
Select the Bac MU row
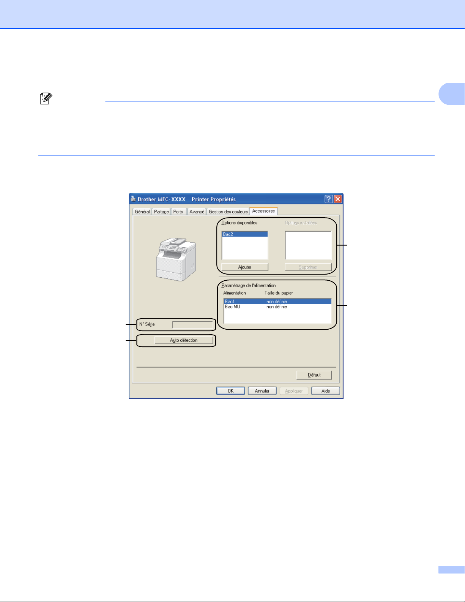[x=277, y=307]
